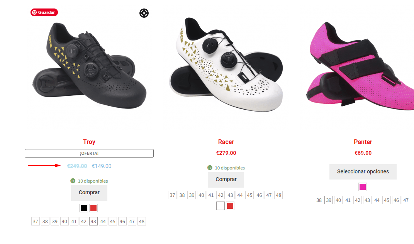This screenshot has width=414, height=244.
Task: Choose size 48 for Troy shoe
Action: tap(142, 221)
